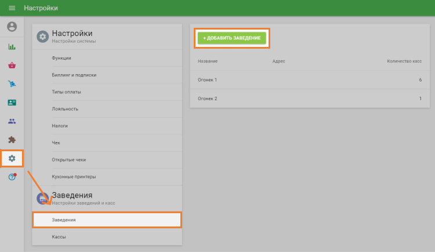The image size is (435, 252).
Task: Click the Добавить заведение button
Action: click(231, 38)
